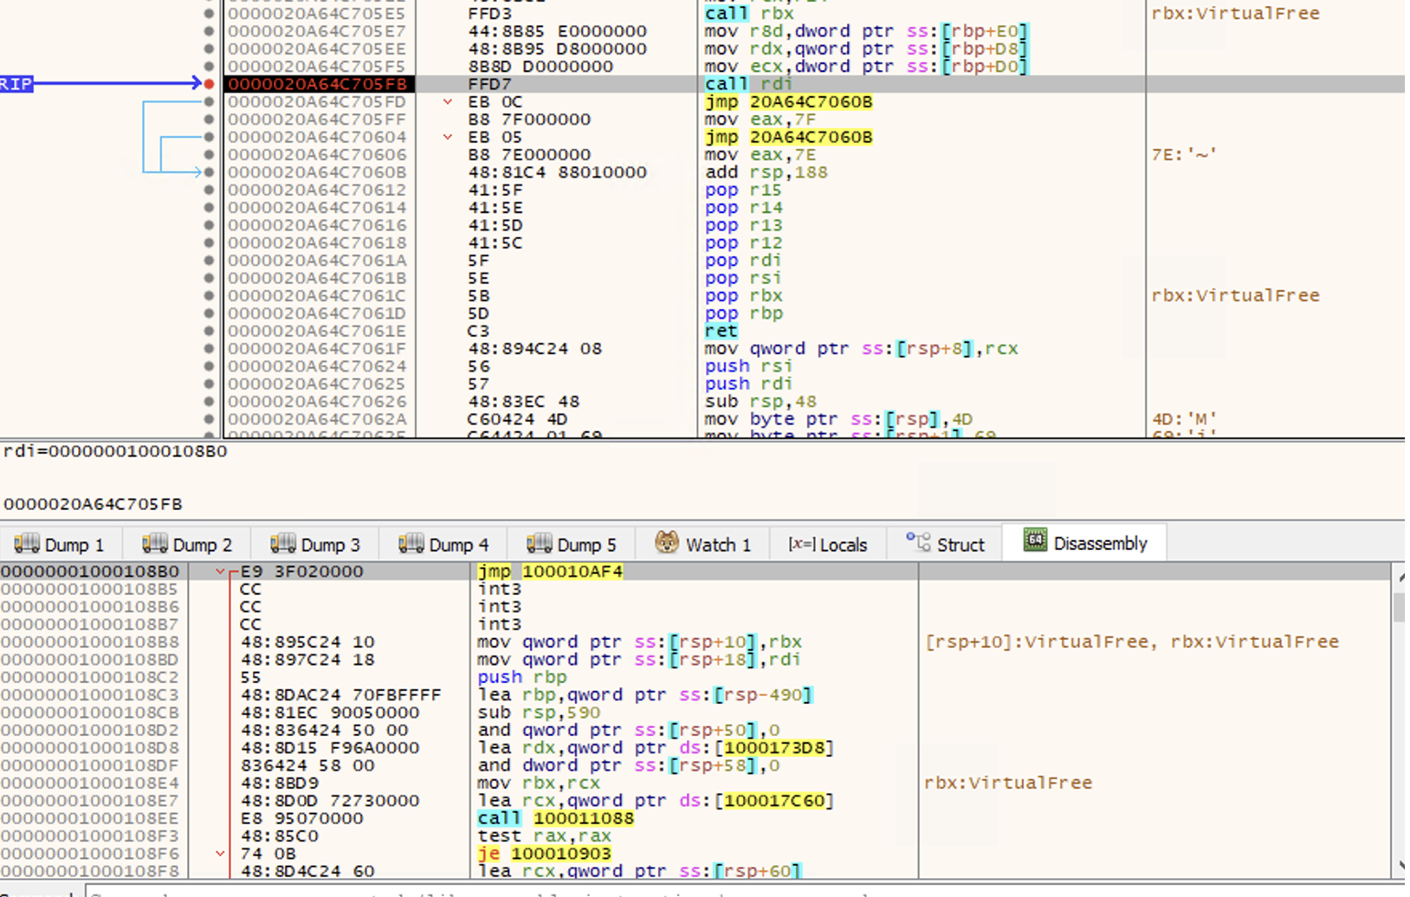1410x897 pixels.
Task: Open the Dump 4 tab
Action: click(x=443, y=544)
